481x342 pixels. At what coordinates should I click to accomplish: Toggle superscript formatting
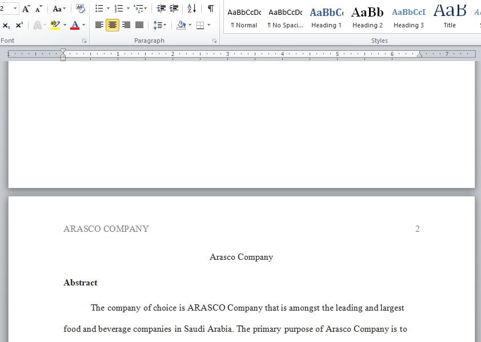click(x=19, y=25)
